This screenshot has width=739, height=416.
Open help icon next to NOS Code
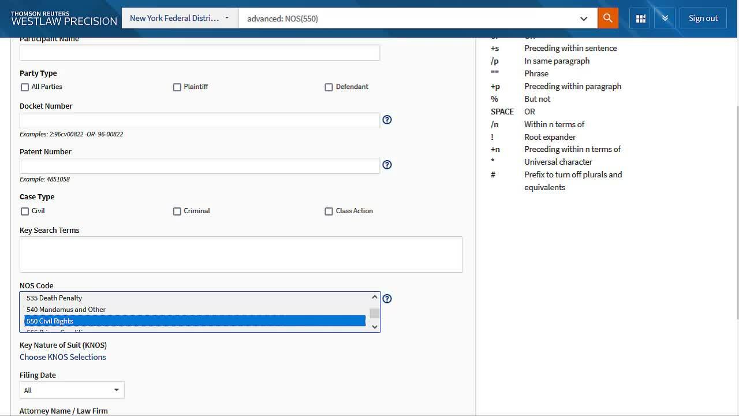pyautogui.click(x=387, y=299)
